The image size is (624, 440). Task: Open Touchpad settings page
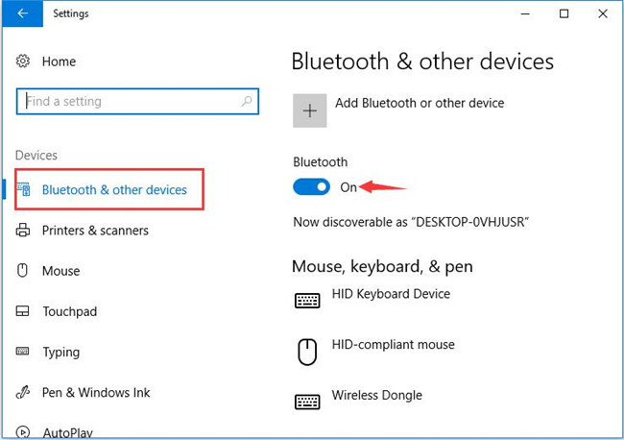pos(70,311)
